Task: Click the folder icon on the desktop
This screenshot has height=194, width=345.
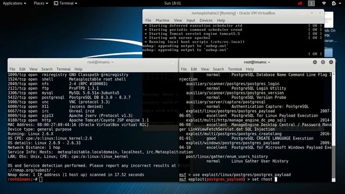Action: click(x=328, y=52)
